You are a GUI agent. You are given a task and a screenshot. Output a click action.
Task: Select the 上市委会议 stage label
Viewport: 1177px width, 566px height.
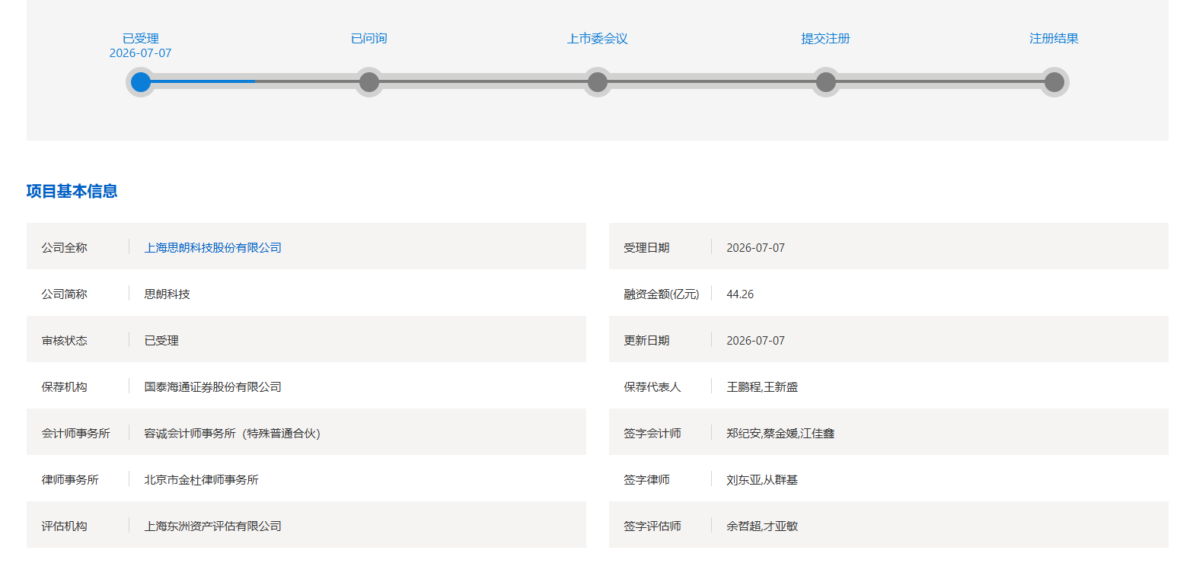click(x=598, y=39)
